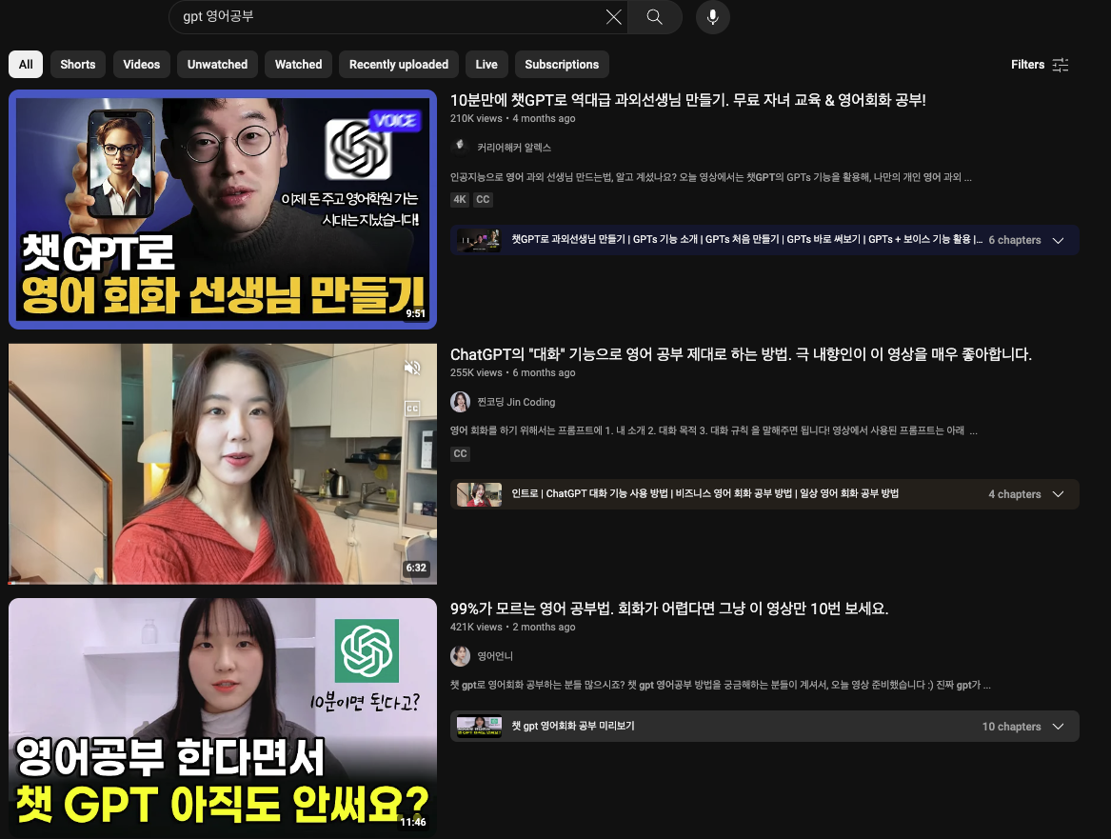Open video titled ChatGPT의 대화 기능으로 영어 공부
Viewport: 1111px width, 839px height.
[741, 354]
